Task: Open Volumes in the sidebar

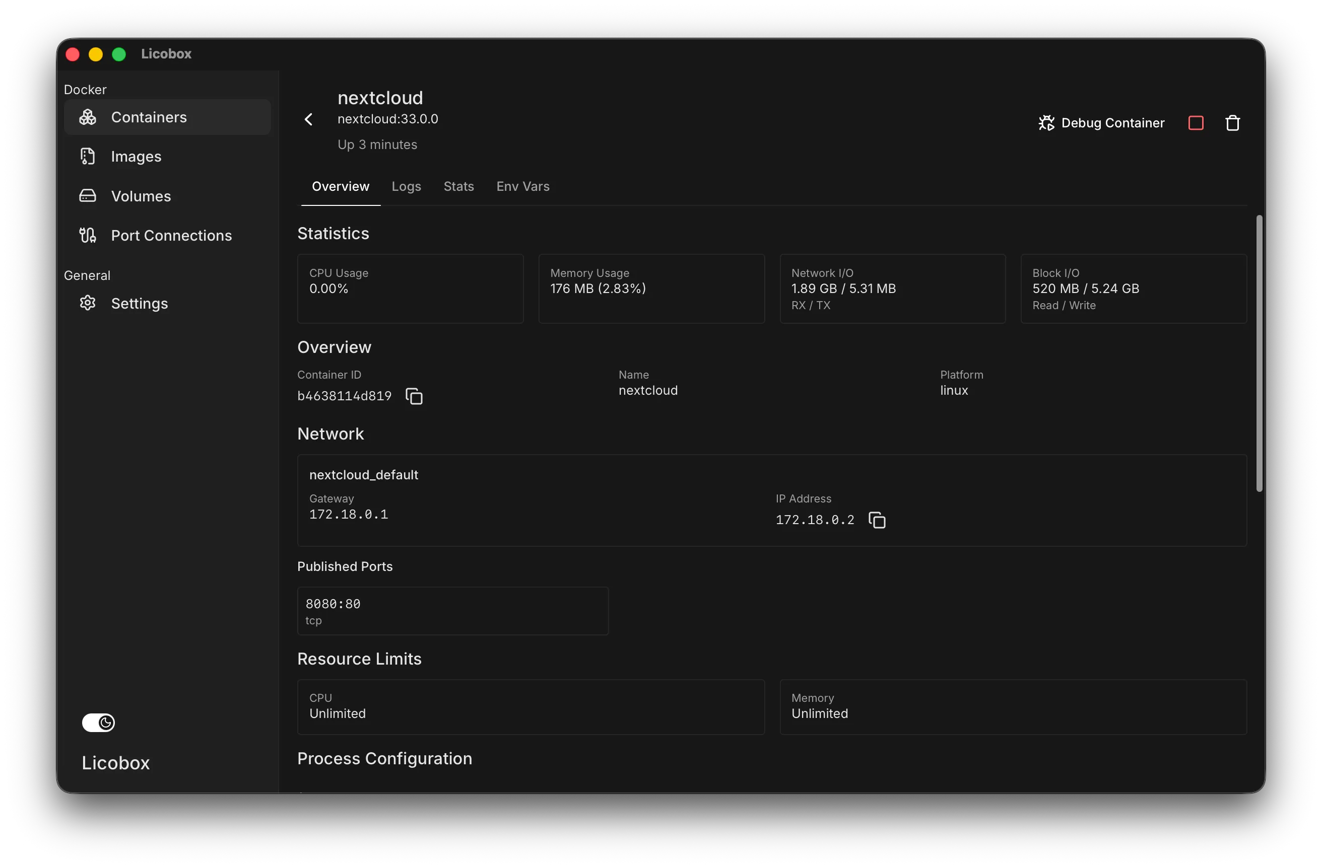Action: pyautogui.click(x=167, y=196)
